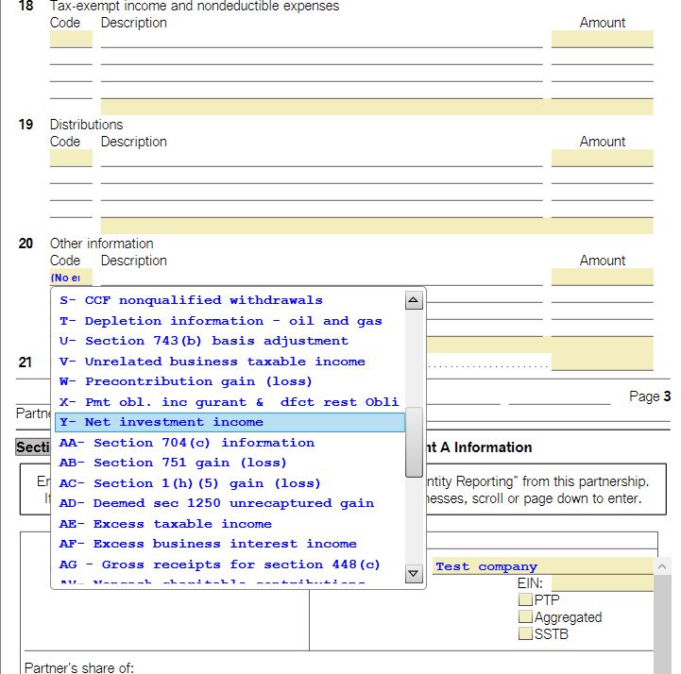Click the dropdown list scrollbar thumb
The image size is (681, 674).
pyautogui.click(x=414, y=442)
